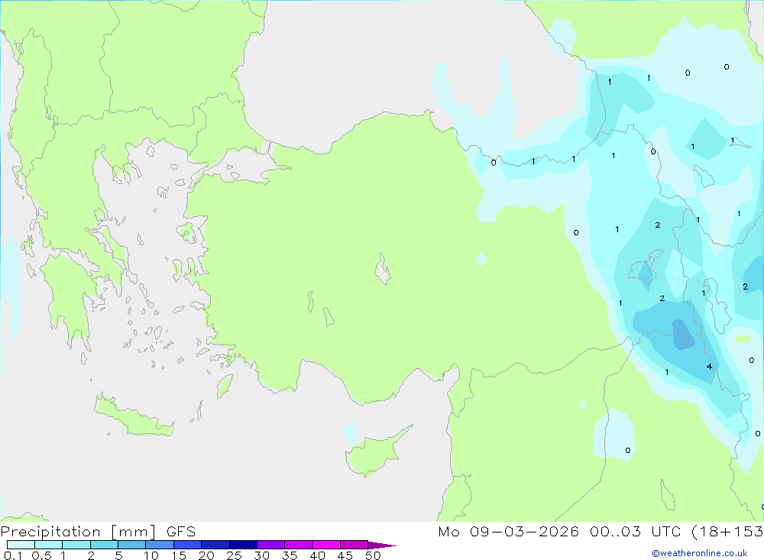Screen dimensions: 764x560
Task: Select the 20–25 mm legend color box
Action: 215,545
